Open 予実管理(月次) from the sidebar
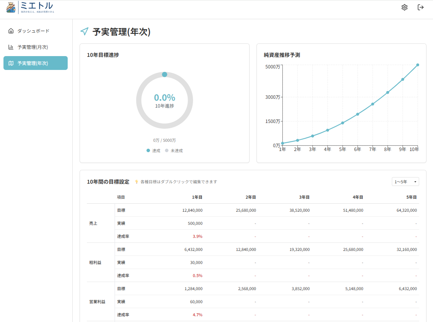This screenshot has height=322, width=433. [x=33, y=47]
